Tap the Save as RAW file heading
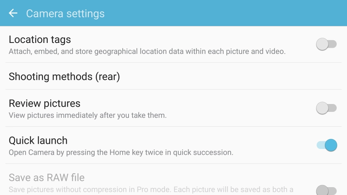Viewport: 347px width, 195px height. pos(47,178)
